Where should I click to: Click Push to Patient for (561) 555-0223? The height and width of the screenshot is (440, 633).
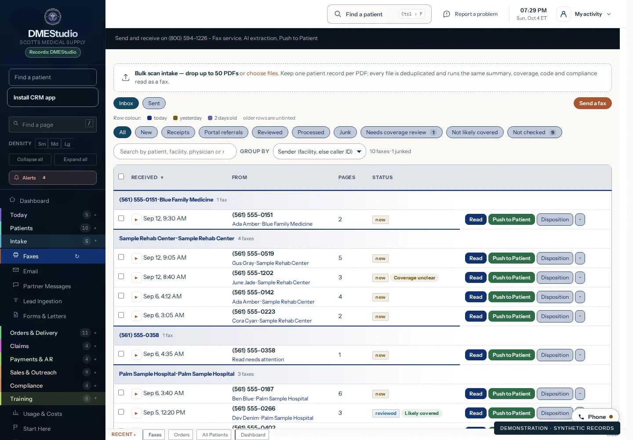512,316
